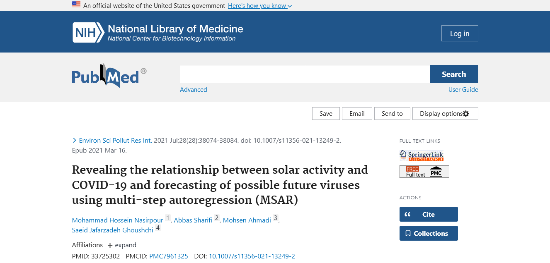The width and height of the screenshot is (550, 263).
Task: Click the 'FULL TEXT LINKS' heading
Action: pos(420,141)
